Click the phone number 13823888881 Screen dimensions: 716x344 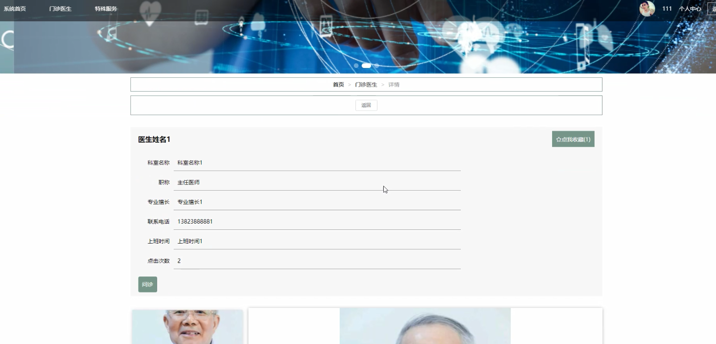coord(195,221)
